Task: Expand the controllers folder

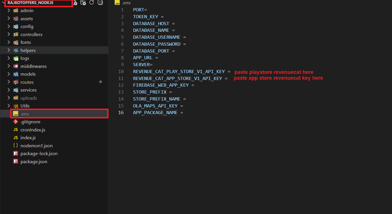Action: pyautogui.click(x=31, y=34)
